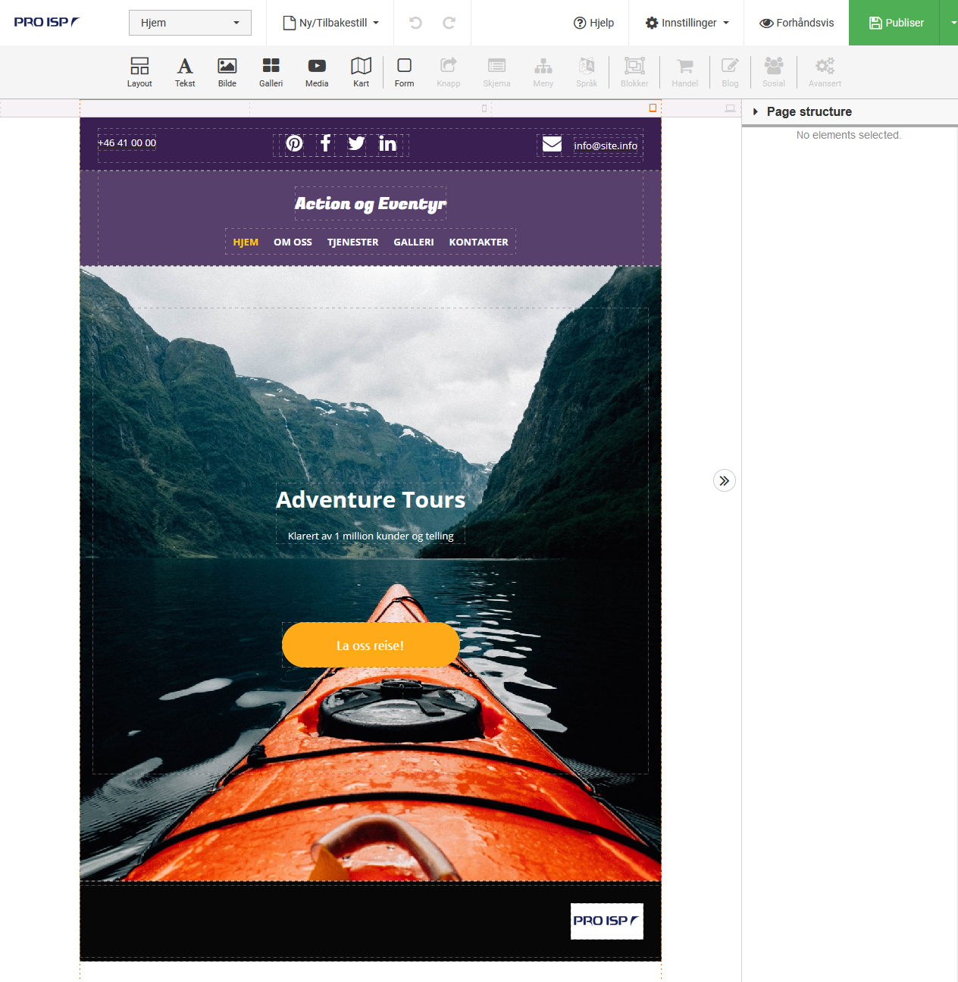This screenshot has height=982, width=958.
Task: Select the Form tool
Action: coord(405,73)
